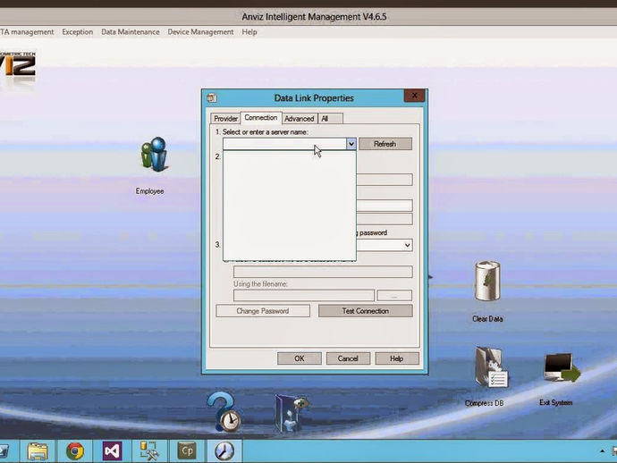
Task: Click the Data Link Properties title icon
Action: click(x=212, y=98)
